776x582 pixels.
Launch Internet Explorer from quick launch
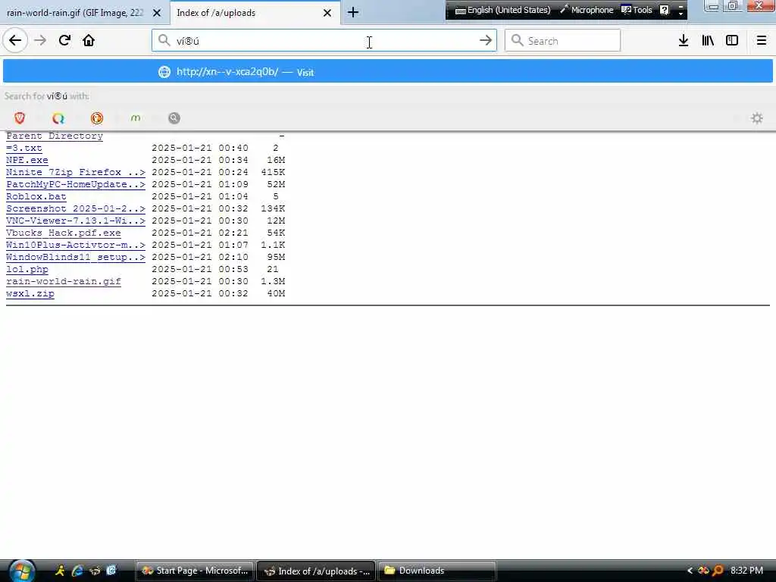tap(77, 571)
